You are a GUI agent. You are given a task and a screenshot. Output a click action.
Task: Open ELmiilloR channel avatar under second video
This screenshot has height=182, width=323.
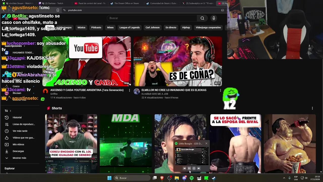coord(137,91)
